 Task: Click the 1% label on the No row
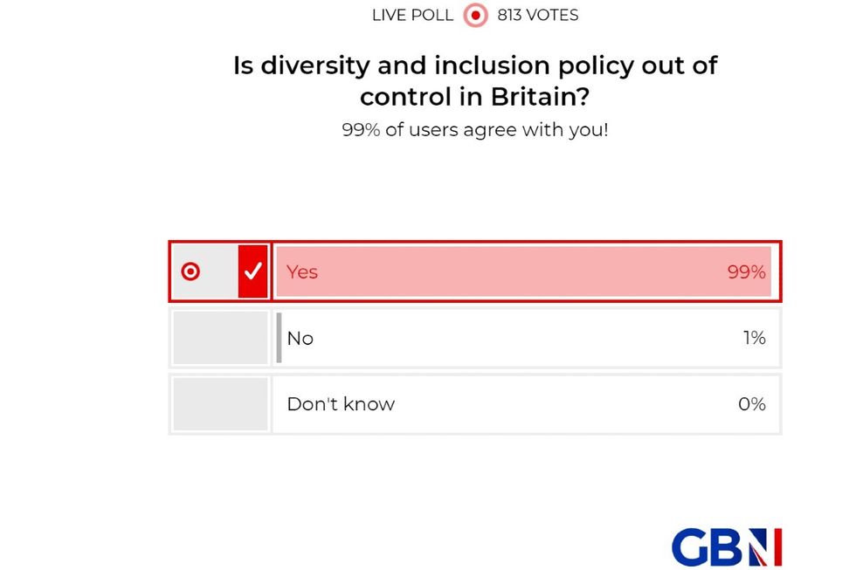[x=754, y=338]
